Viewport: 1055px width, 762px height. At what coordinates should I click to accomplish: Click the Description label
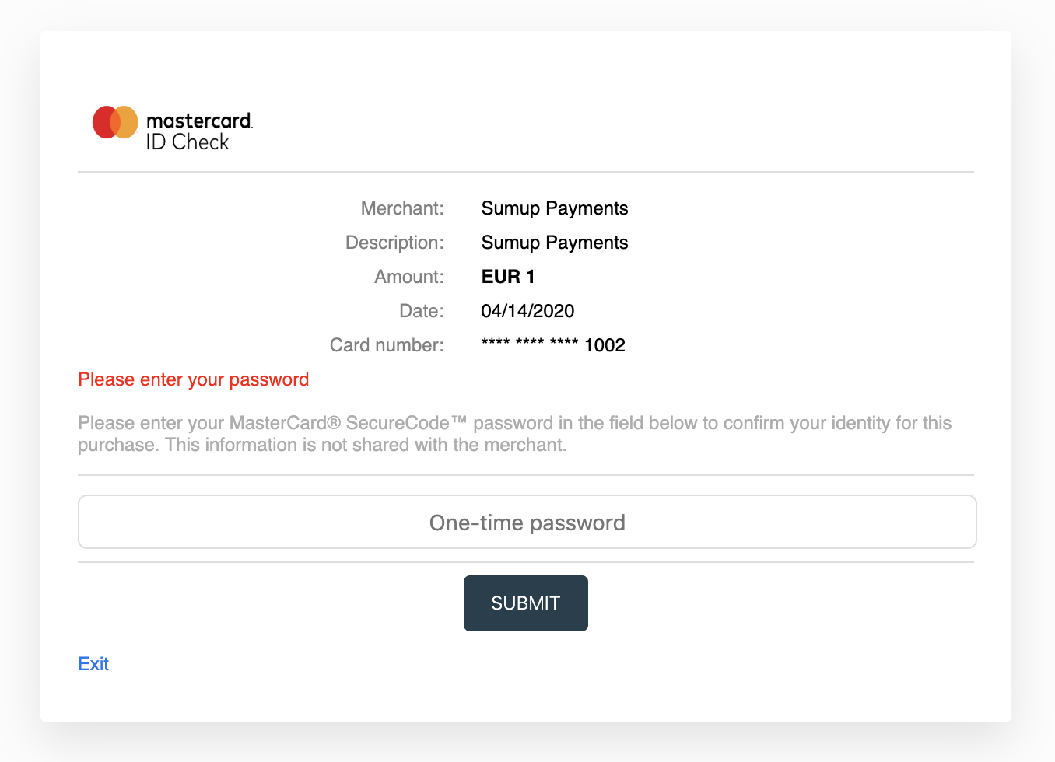click(394, 243)
